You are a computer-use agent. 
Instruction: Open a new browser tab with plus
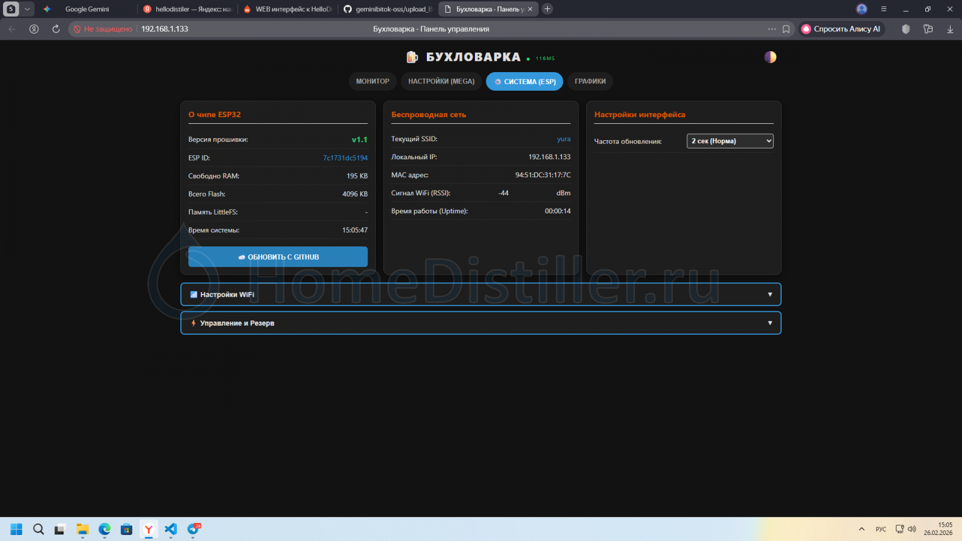[x=547, y=9]
